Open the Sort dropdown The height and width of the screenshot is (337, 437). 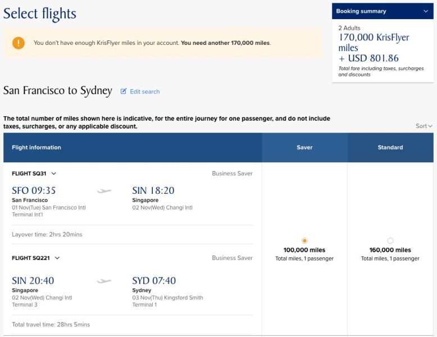[424, 126]
